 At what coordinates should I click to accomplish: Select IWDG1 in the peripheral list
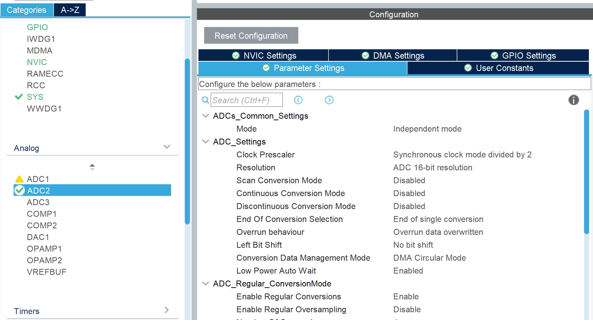[x=41, y=39]
